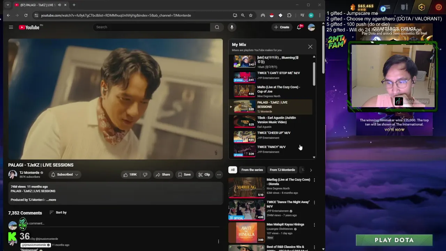Open Chrome media control icon

(302, 15)
